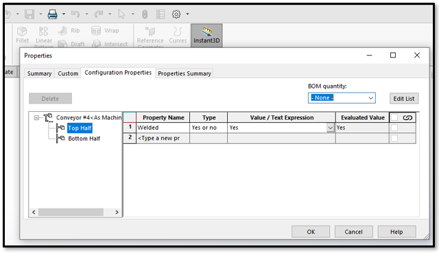Click the tree scrollbar right arrow
This screenshot has height=253, width=439.
[x=117, y=212]
